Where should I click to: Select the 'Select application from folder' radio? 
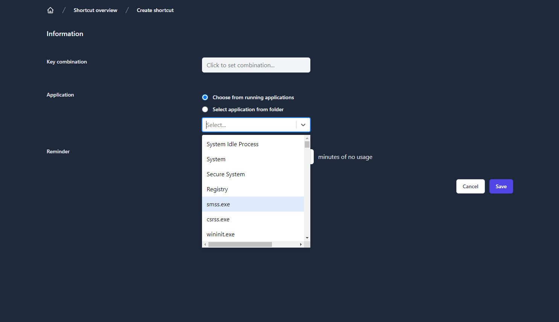(x=205, y=109)
